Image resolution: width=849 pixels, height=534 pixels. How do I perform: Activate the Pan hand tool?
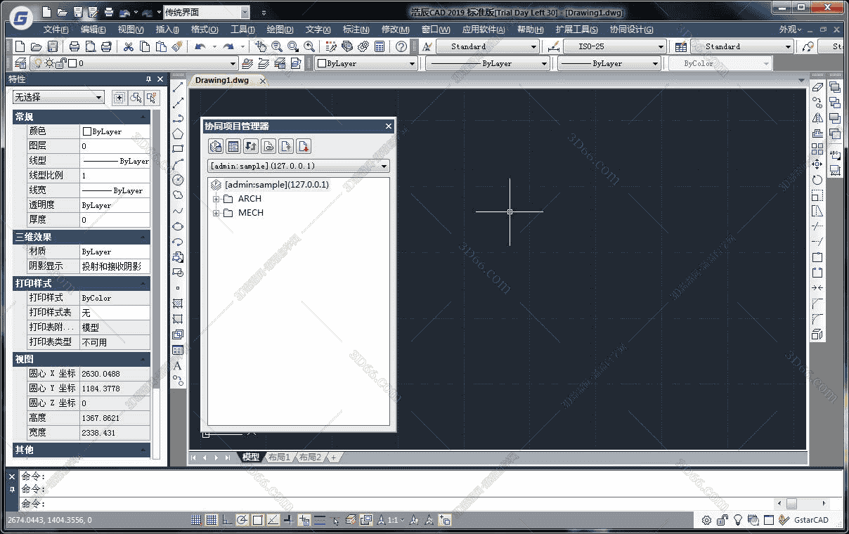pyautogui.click(x=261, y=46)
